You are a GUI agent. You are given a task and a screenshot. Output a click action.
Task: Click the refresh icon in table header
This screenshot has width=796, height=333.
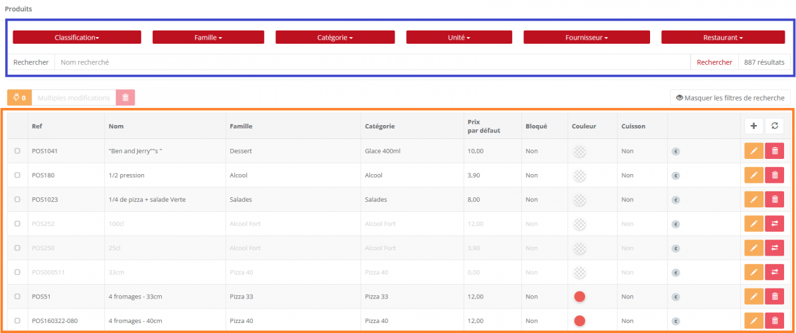click(774, 126)
